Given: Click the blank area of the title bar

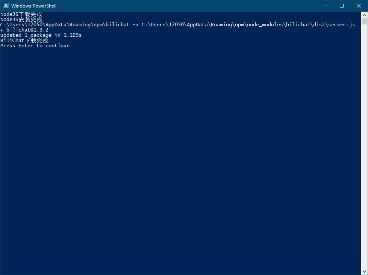Looking at the screenshot, I should pyautogui.click(x=188, y=6).
